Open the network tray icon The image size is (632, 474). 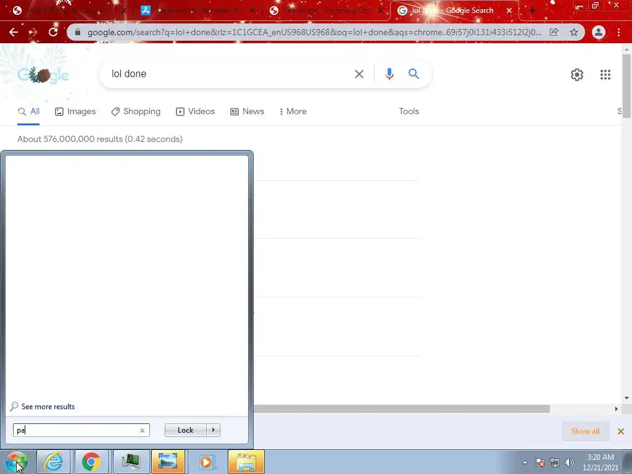click(x=555, y=462)
